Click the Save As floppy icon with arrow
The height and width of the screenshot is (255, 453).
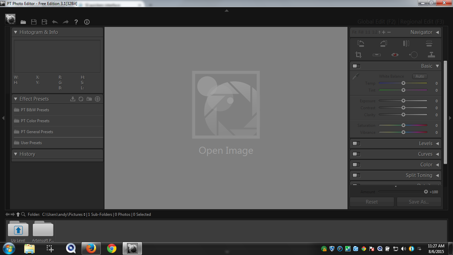[44, 22]
